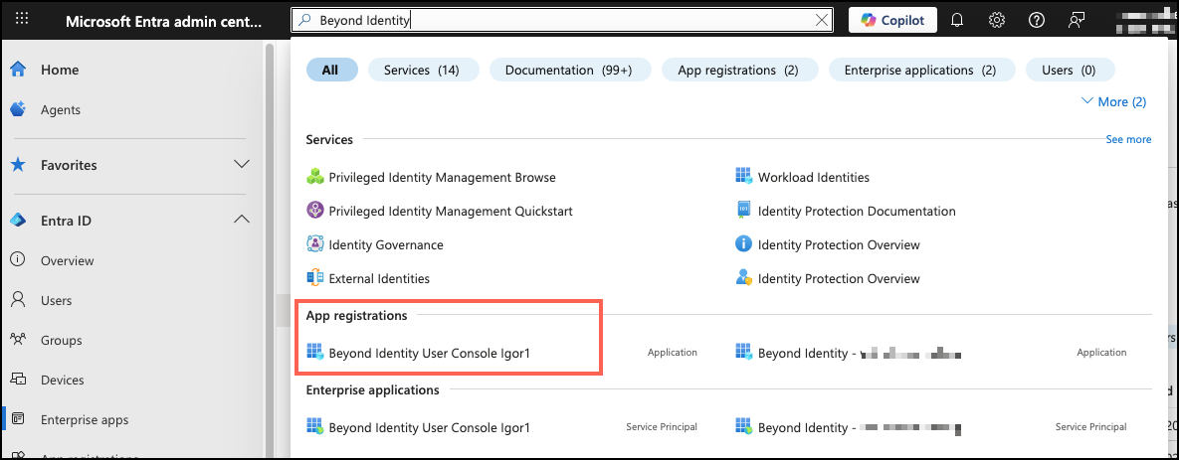Open the feedback icon in header

click(x=1076, y=20)
